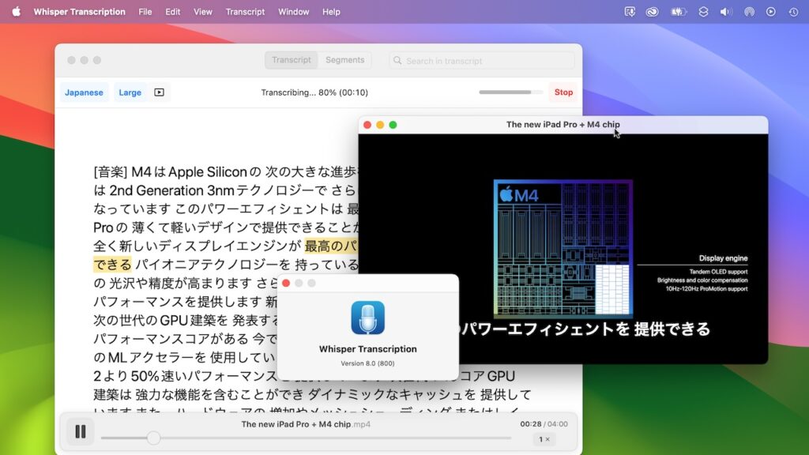Image resolution: width=809 pixels, height=455 pixels.
Task: Open the Transcript menu in the menu bar
Action: (245, 12)
